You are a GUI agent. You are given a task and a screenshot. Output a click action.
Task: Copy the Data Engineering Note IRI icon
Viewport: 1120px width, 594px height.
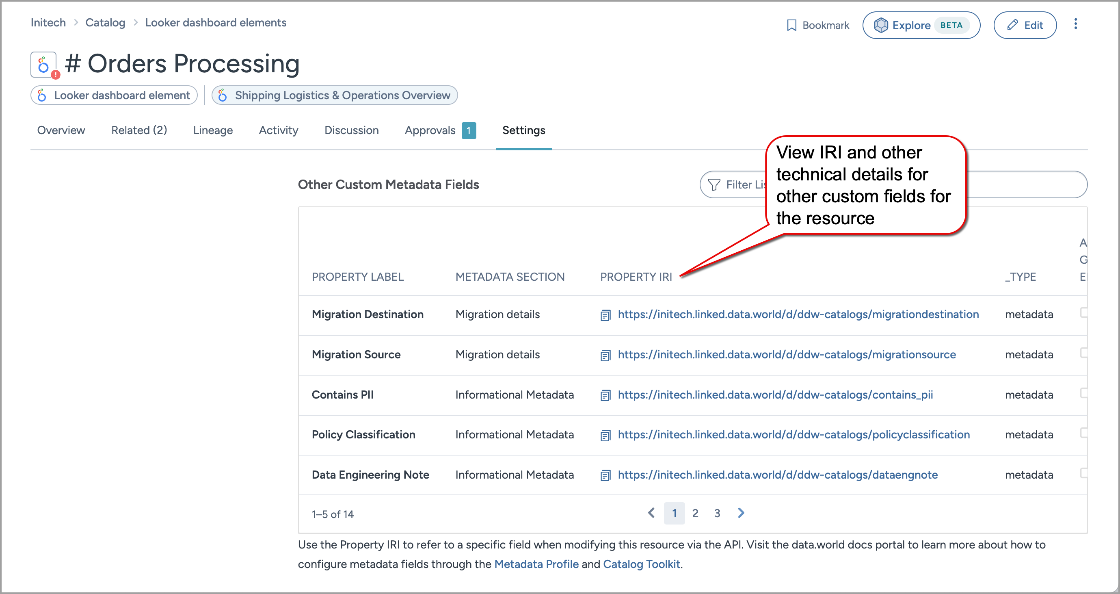(x=605, y=475)
